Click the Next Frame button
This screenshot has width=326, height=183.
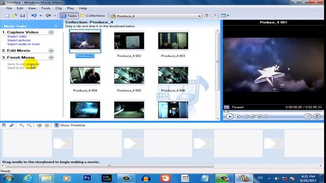259,116
